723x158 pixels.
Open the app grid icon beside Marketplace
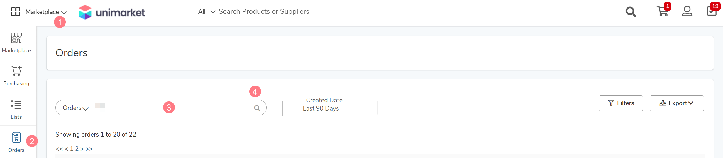(16, 12)
